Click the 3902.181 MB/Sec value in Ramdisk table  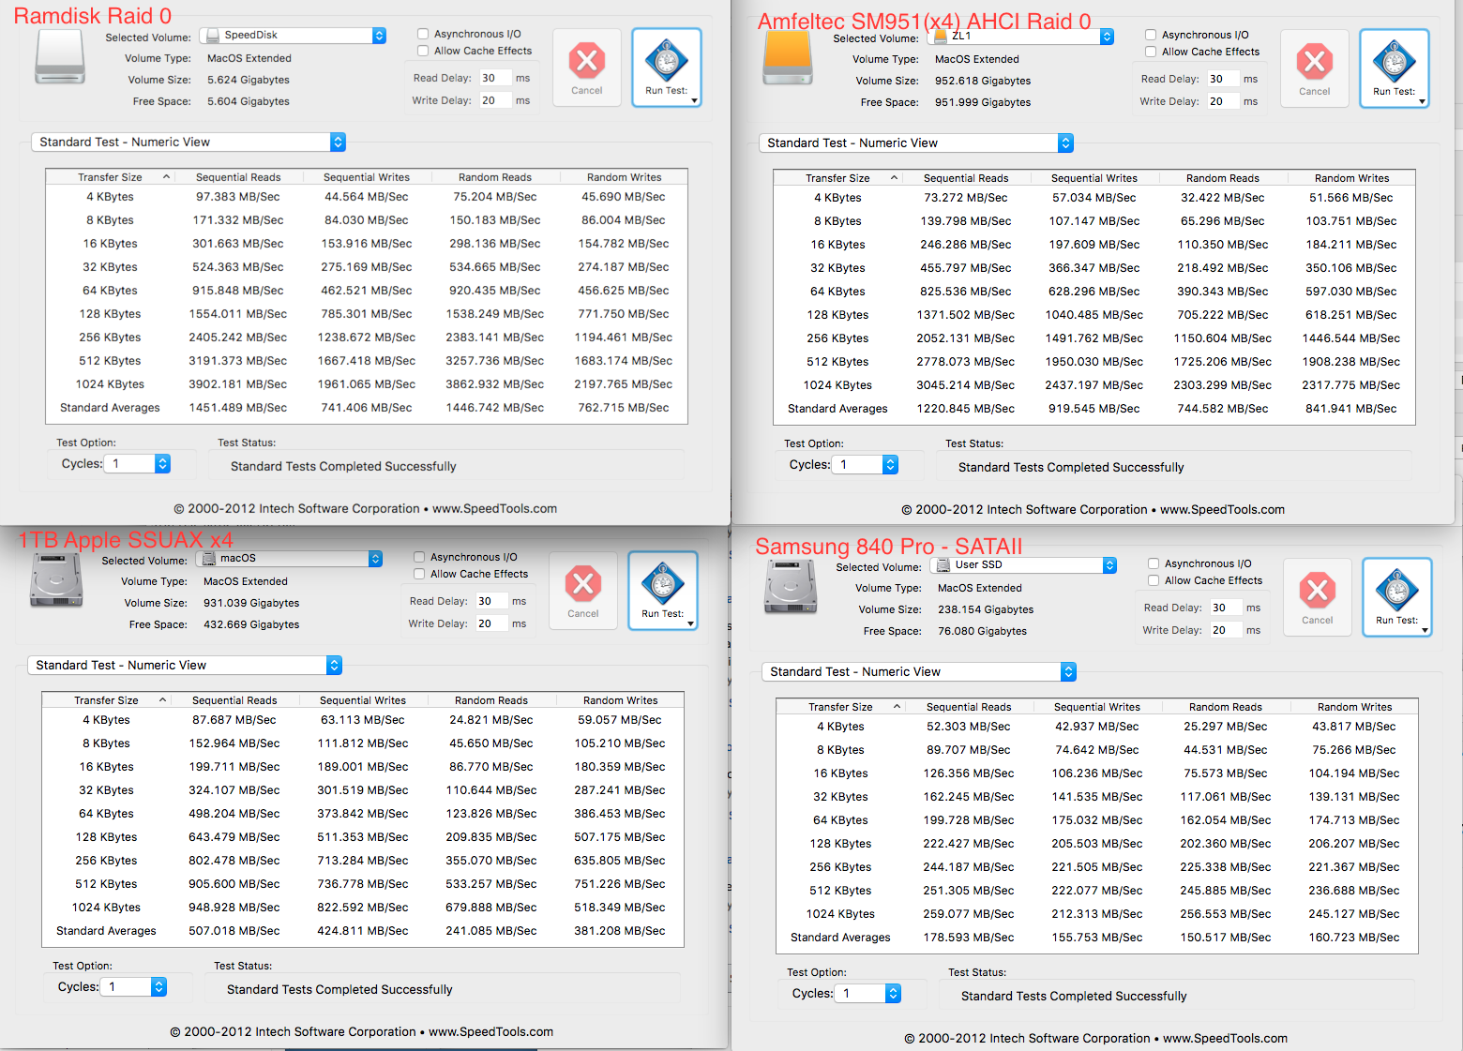(238, 384)
